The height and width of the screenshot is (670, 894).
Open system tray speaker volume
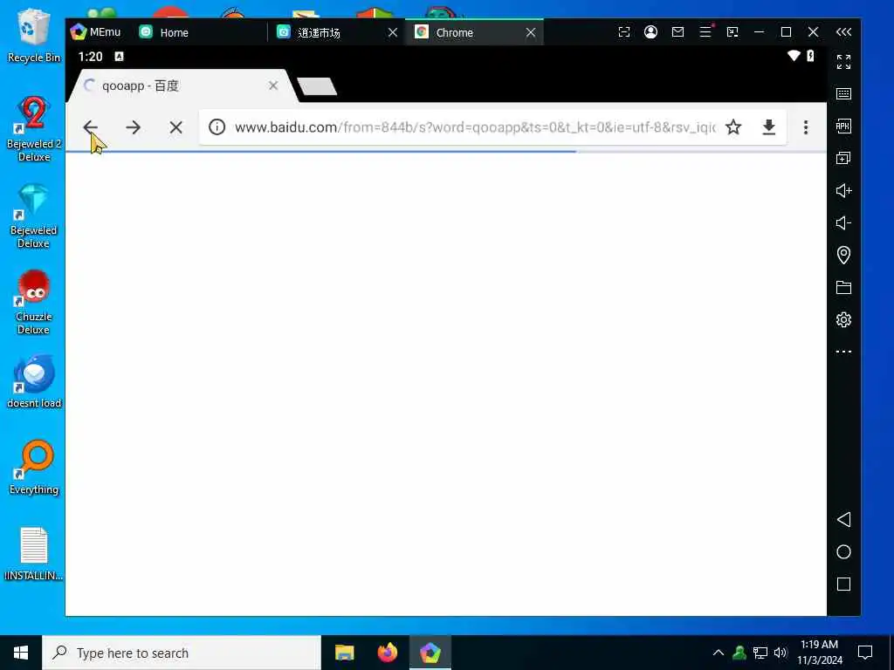(781, 653)
